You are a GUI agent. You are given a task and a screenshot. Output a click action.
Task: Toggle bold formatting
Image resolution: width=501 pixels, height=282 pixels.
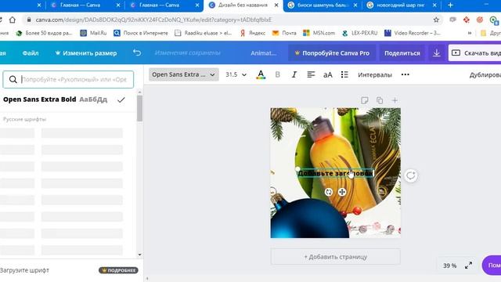pyautogui.click(x=277, y=74)
